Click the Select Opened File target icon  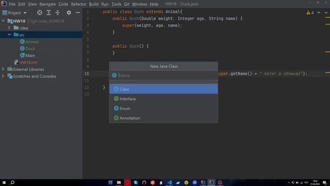coord(40,12)
